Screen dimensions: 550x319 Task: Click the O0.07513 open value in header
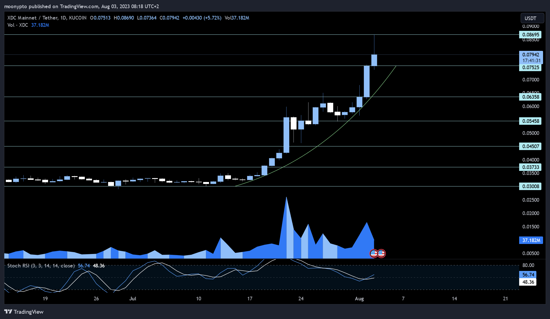pos(100,18)
